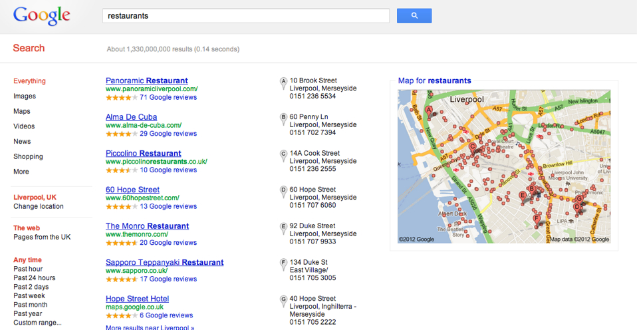Filter results to Past year

coord(28,313)
